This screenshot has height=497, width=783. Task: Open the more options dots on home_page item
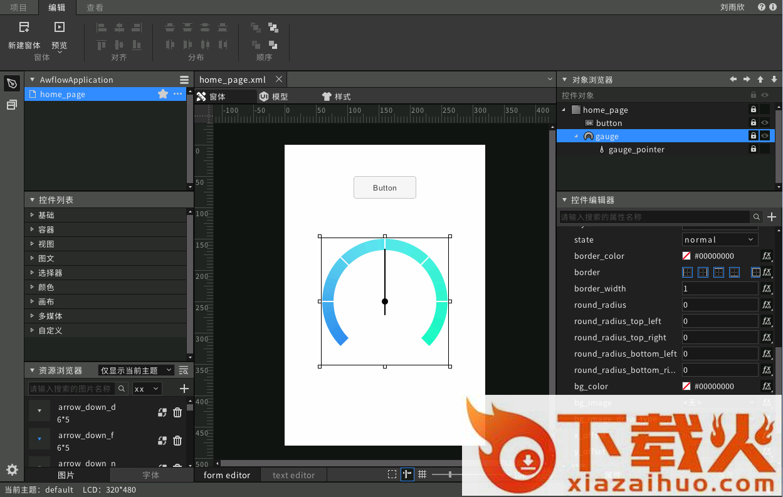tap(178, 94)
